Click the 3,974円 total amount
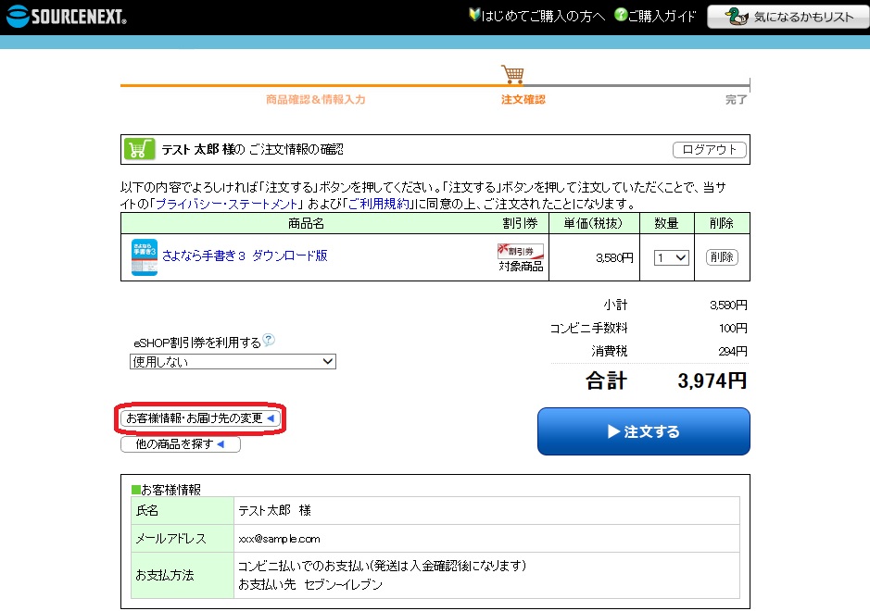The height and width of the screenshot is (611, 870). [x=712, y=380]
